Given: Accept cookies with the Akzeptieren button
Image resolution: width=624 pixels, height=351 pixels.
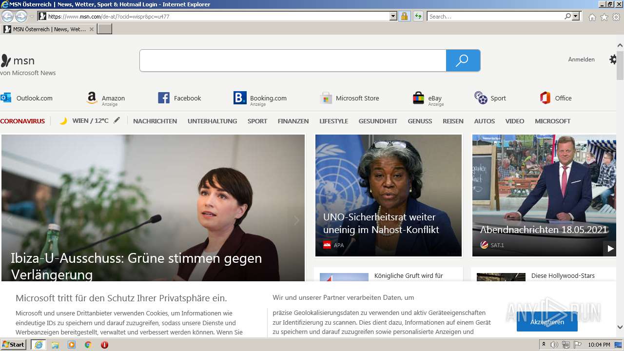Looking at the screenshot, I should coord(547,322).
